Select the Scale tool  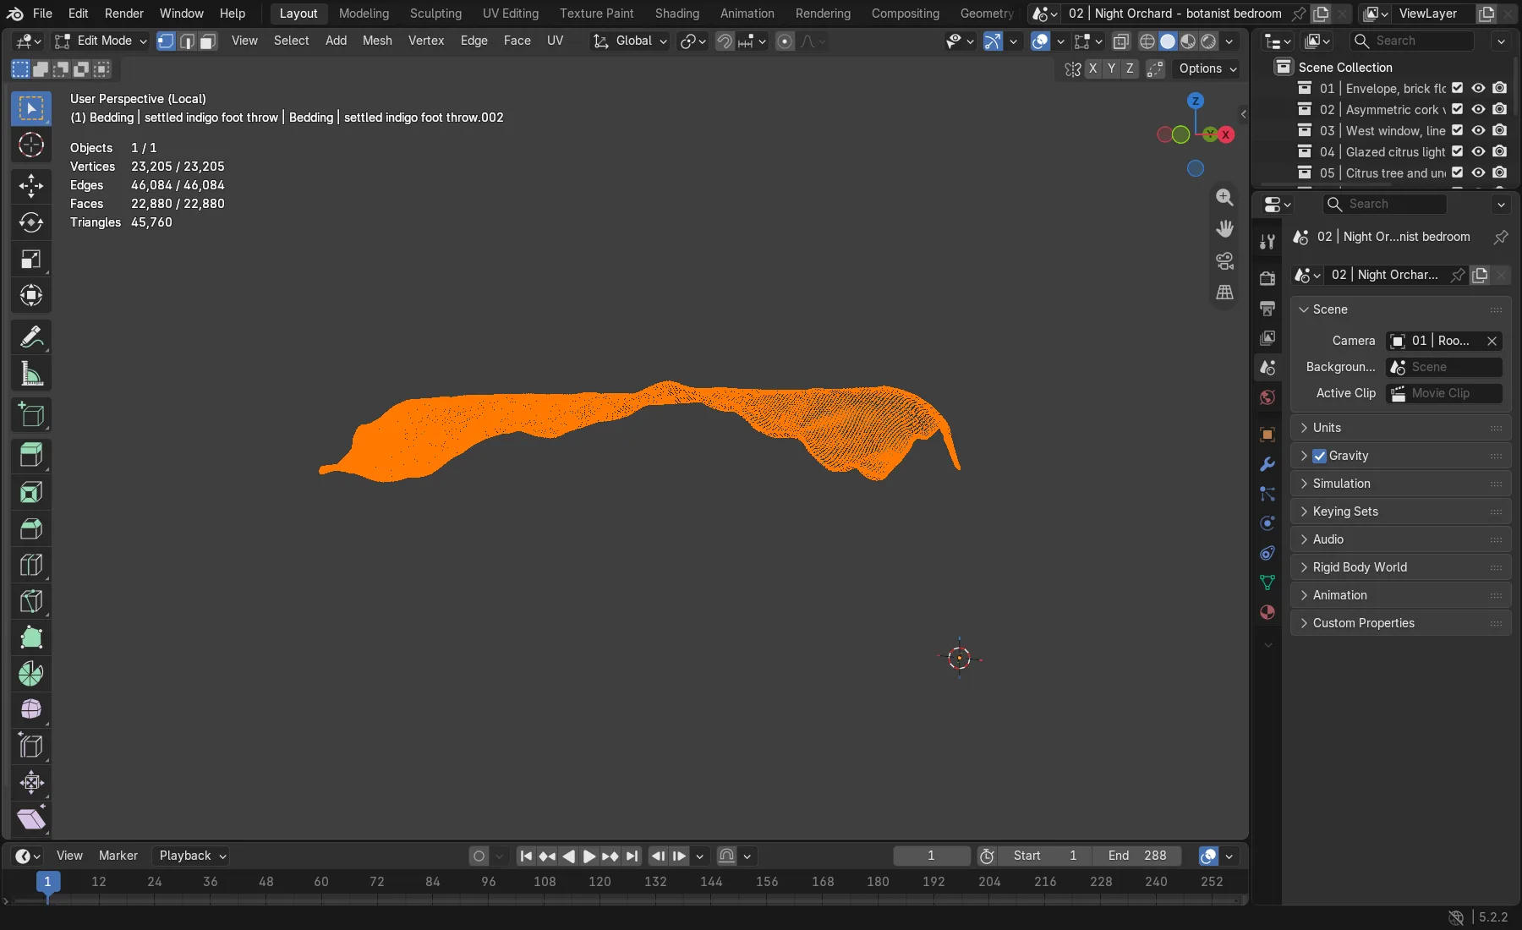click(31, 259)
